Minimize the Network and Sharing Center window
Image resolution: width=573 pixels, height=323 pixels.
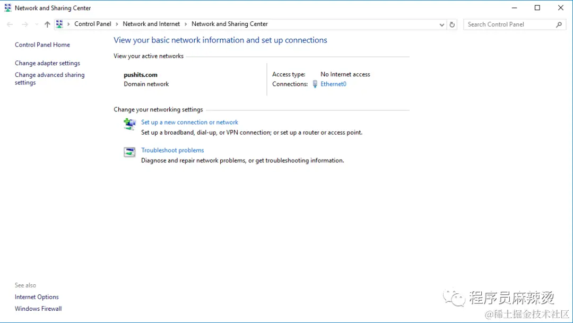coord(514,7)
